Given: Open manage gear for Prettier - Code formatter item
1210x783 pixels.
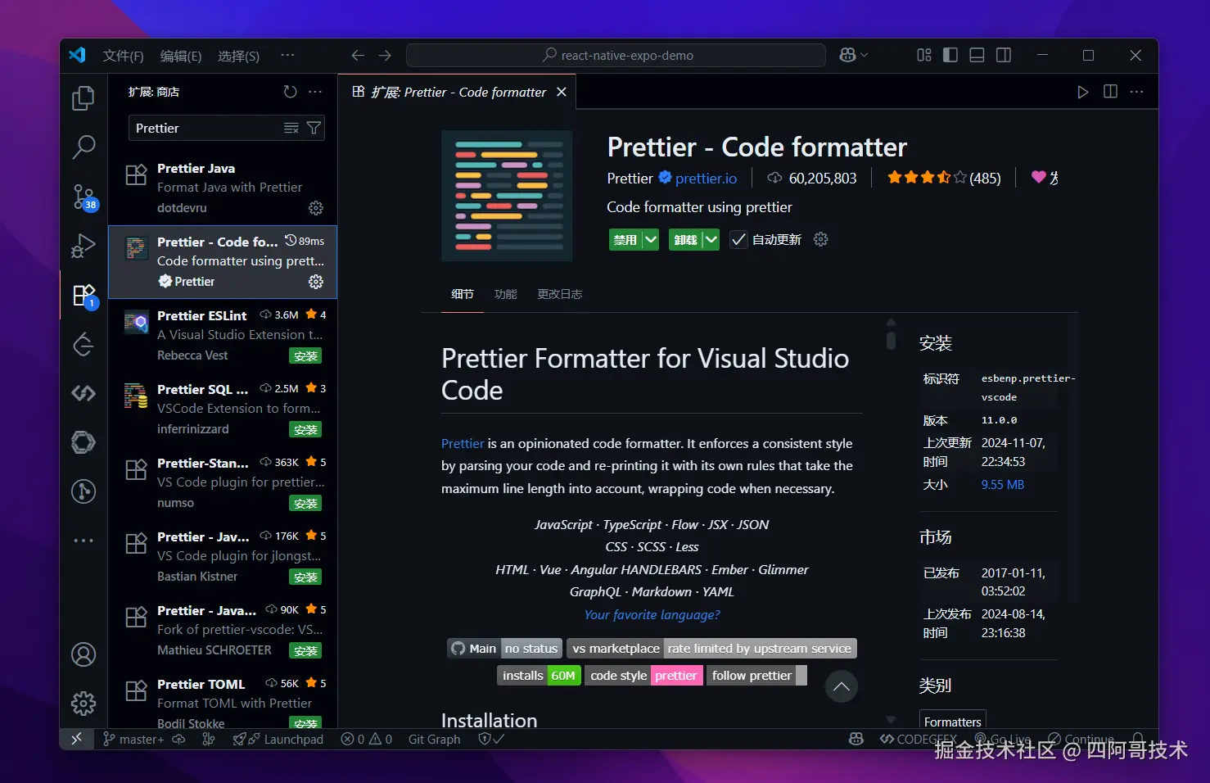Looking at the screenshot, I should [x=316, y=282].
